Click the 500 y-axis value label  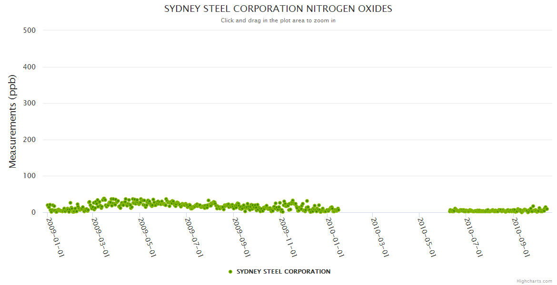[x=30, y=30]
